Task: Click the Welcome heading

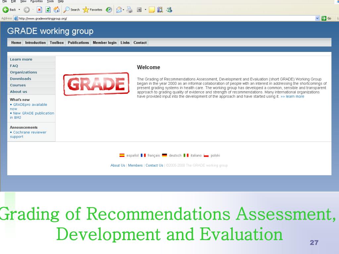Action: (149, 67)
